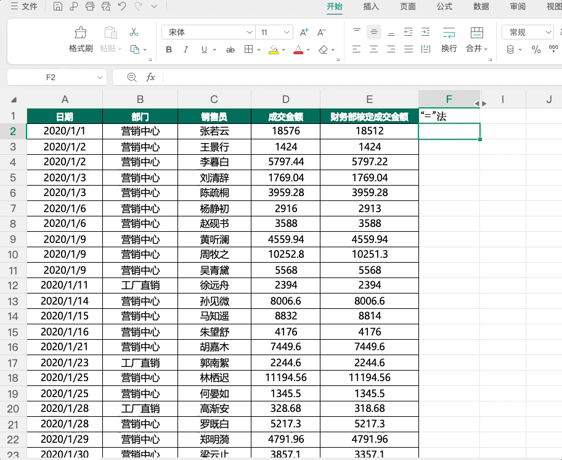Apply the percent style
Viewport: 562px width, 460px height.
[x=536, y=49]
